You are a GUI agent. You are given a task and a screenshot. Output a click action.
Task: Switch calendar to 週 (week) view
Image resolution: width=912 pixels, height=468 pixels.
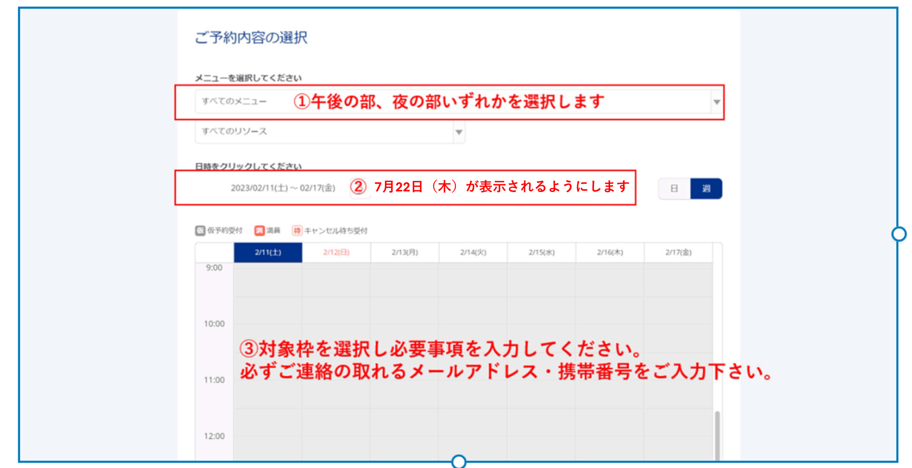pyautogui.click(x=706, y=188)
